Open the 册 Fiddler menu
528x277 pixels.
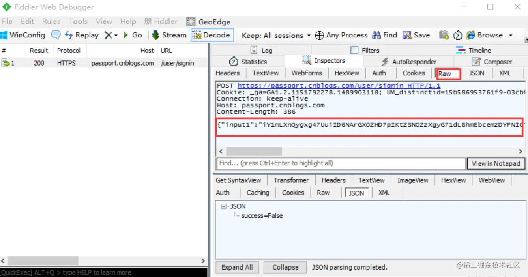pos(161,21)
